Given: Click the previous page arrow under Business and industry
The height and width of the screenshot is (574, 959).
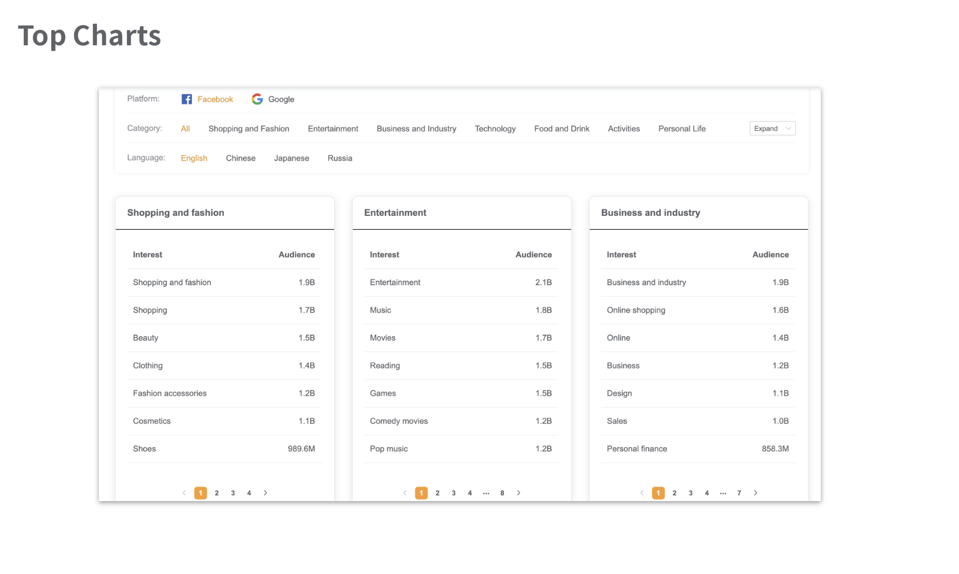Looking at the screenshot, I should [642, 492].
